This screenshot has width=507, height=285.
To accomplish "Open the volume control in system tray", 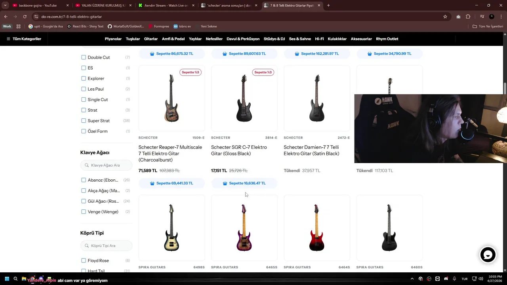I will pos(481,279).
